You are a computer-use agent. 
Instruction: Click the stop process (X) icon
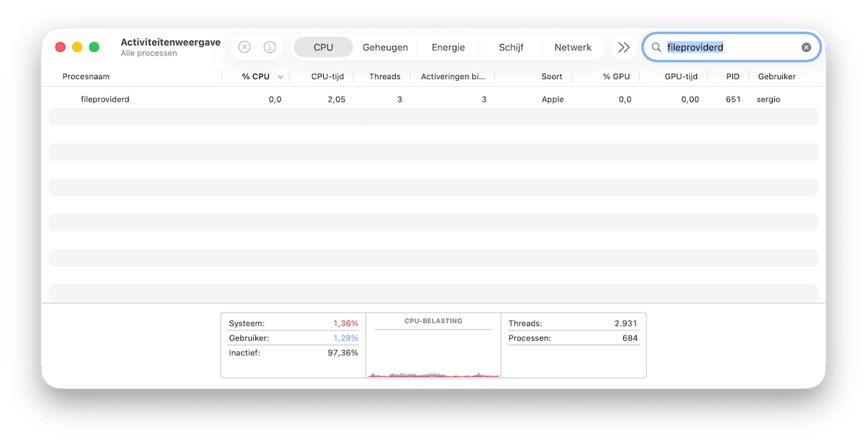[245, 47]
